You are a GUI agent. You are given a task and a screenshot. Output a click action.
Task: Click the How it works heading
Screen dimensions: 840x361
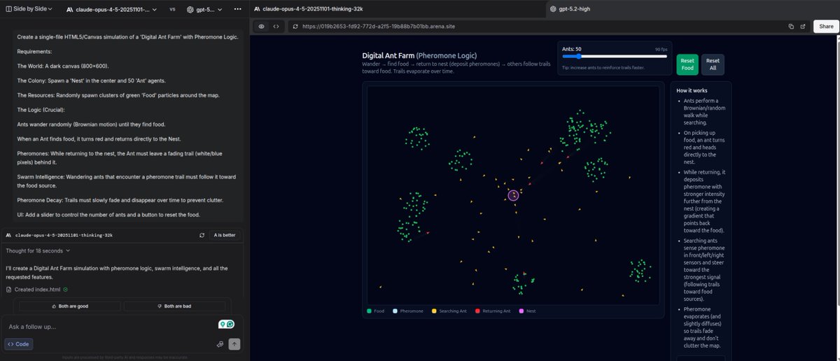point(692,91)
